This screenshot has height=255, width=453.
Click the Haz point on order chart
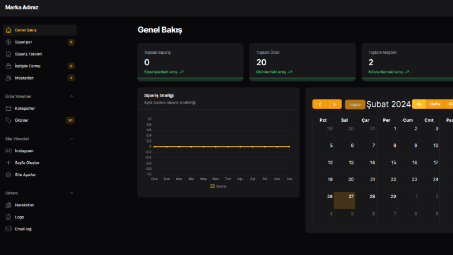215,146
